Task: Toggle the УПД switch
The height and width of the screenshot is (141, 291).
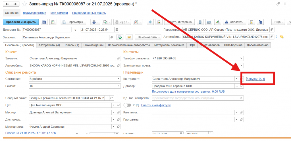Action: coord(128,105)
